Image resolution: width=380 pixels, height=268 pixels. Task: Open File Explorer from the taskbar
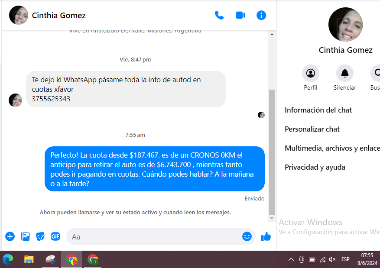coord(29,259)
